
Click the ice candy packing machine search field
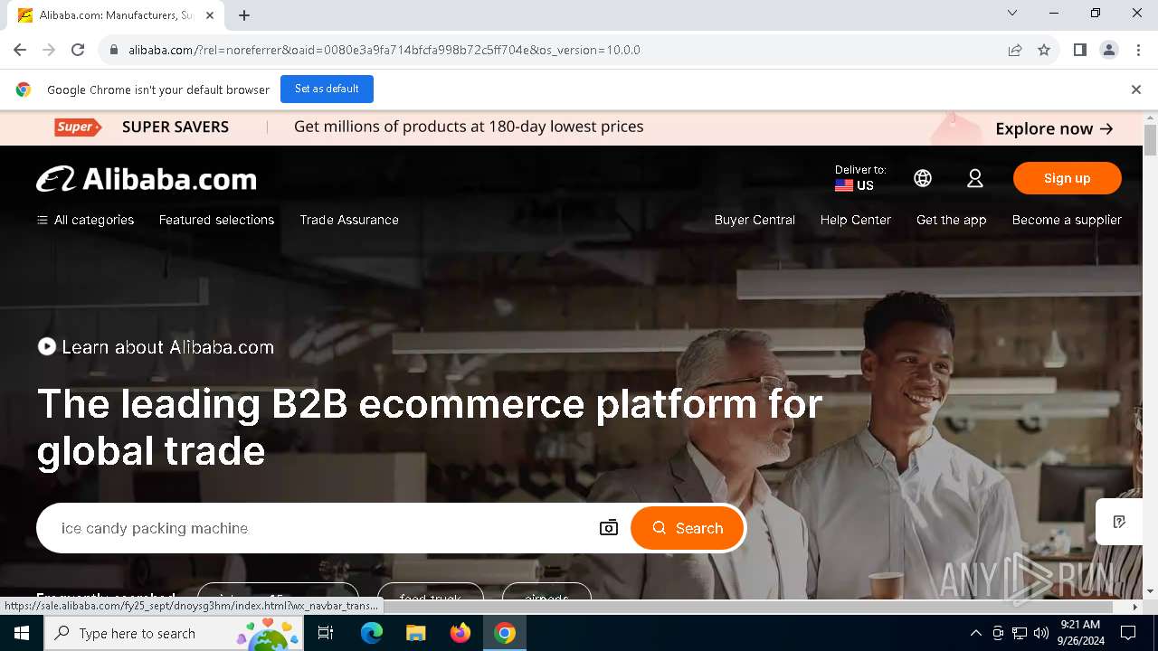tap(317, 528)
